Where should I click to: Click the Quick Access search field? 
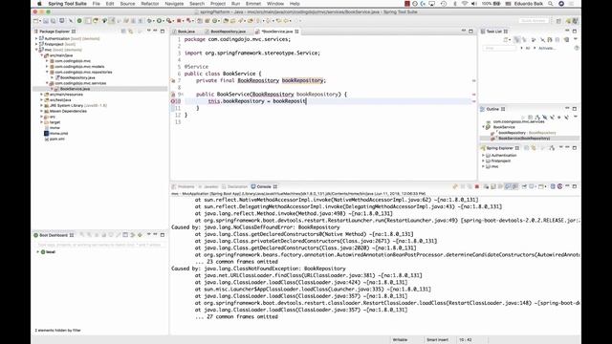click(534, 21)
